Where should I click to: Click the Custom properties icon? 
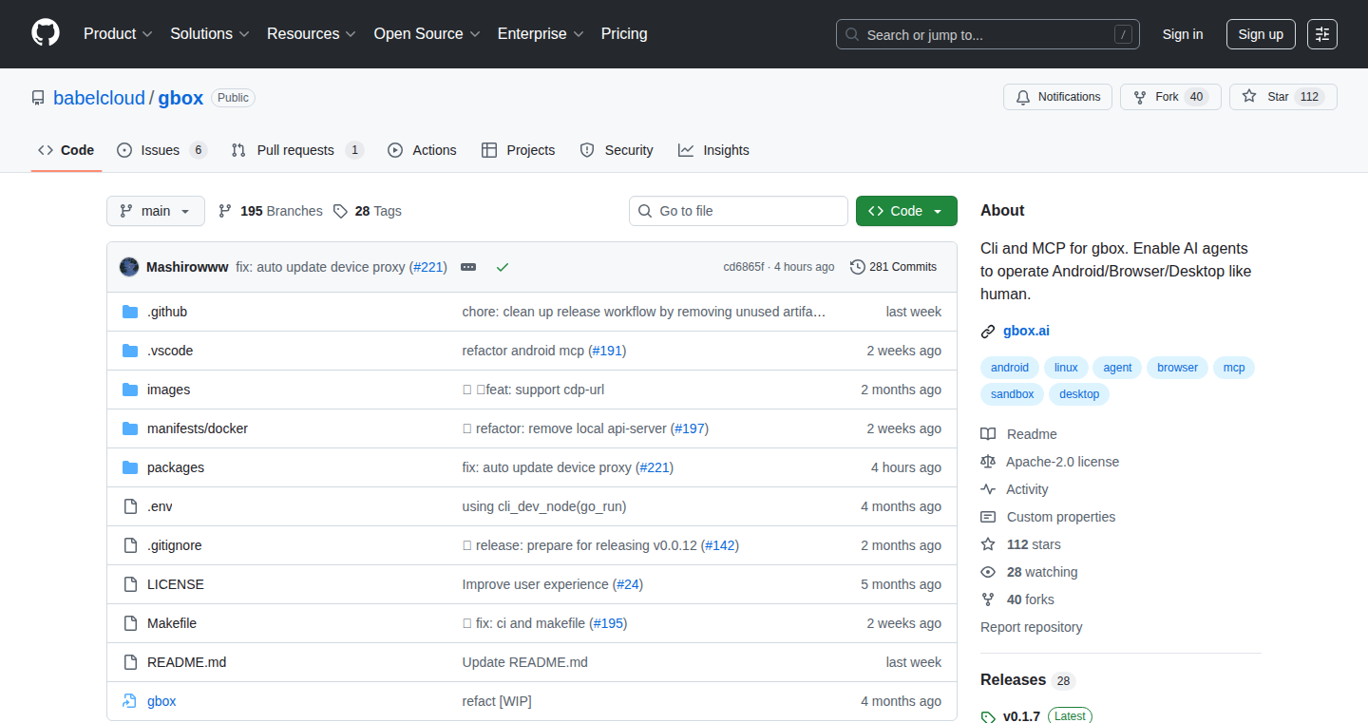point(988,517)
